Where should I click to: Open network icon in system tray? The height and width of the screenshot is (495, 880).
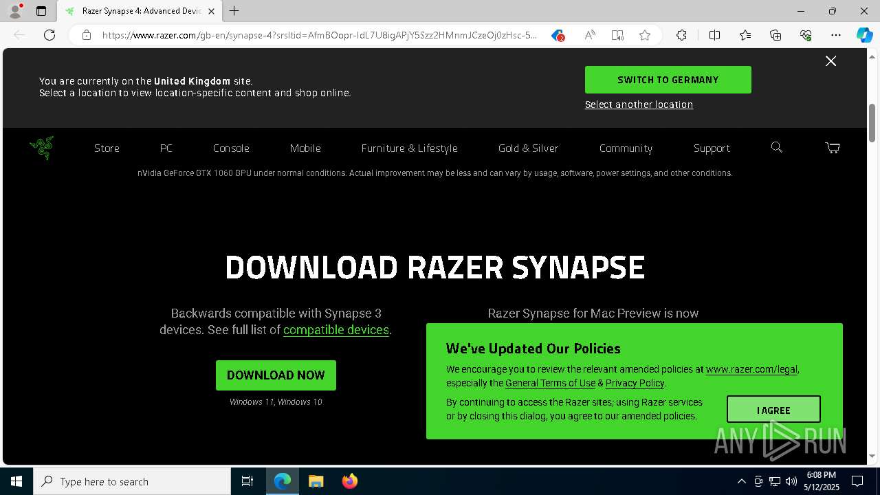775,481
